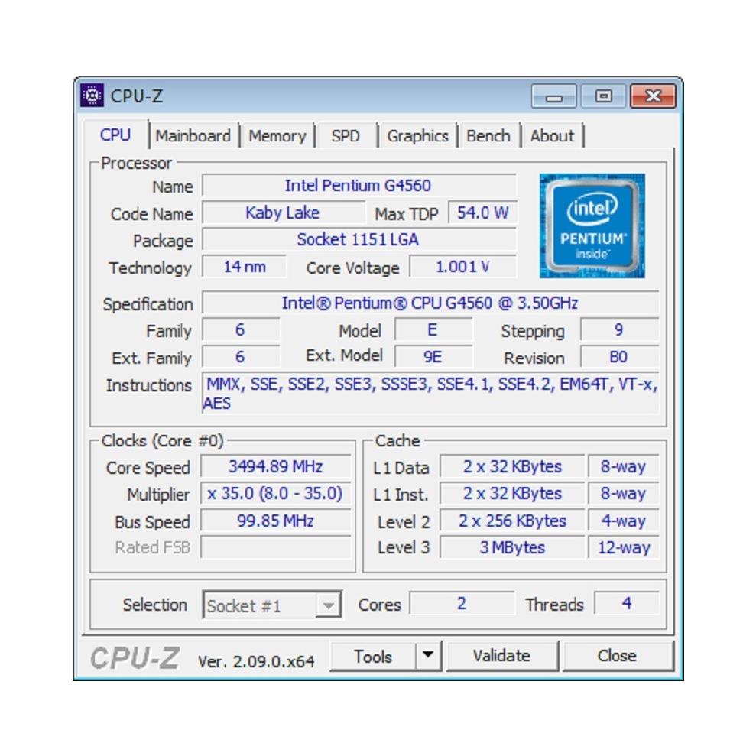Open the Memory tab
The image size is (756, 756).
(277, 135)
